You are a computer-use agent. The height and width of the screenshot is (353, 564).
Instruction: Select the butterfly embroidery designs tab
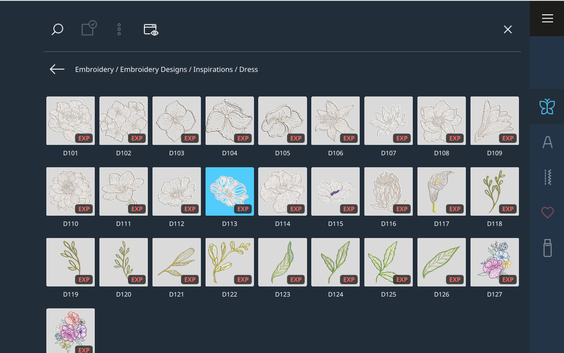pos(547,107)
